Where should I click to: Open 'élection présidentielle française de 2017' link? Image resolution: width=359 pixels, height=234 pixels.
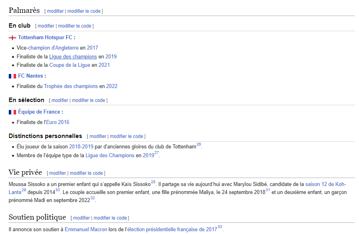[172, 230]
